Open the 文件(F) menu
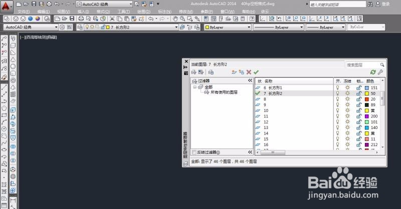 pos(24,11)
